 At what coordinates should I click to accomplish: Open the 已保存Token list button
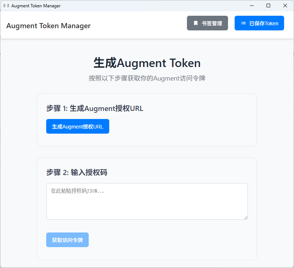(x=259, y=23)
